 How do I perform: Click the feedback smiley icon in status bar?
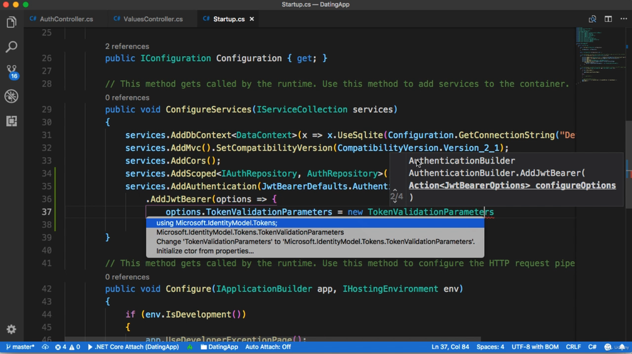click(x=608, y=347)
